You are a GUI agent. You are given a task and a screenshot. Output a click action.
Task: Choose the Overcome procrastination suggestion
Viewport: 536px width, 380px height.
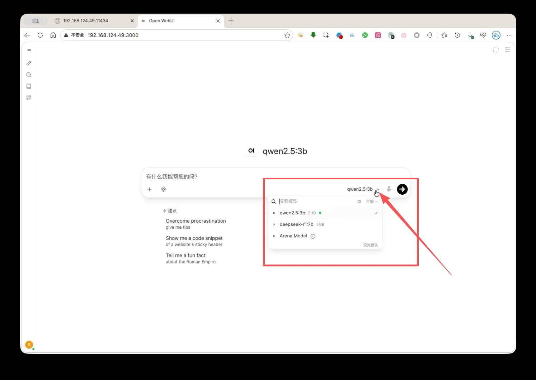pyautogui.click(x=196, y=224)
